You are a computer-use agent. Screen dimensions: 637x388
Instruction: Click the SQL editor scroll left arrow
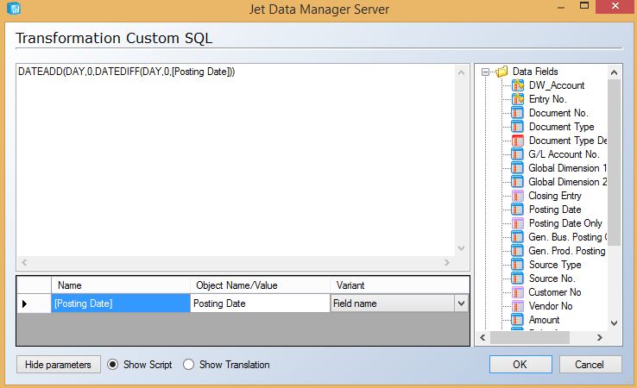pos(24,263)
